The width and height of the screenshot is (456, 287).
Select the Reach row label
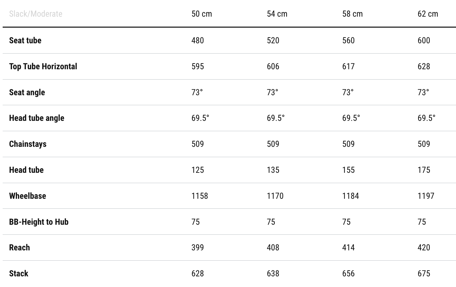tap(20, 247)
